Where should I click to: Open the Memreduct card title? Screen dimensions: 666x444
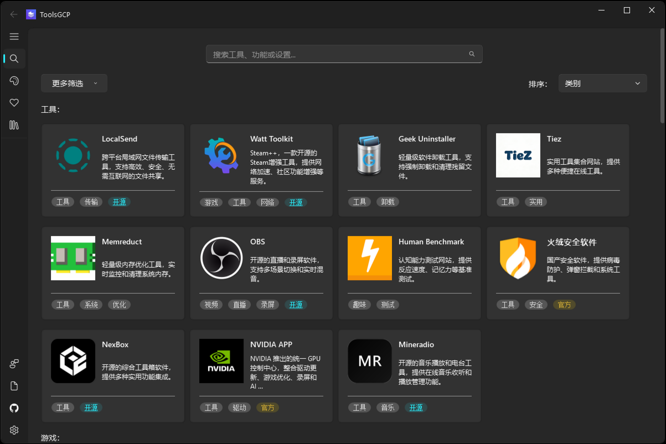122,242
